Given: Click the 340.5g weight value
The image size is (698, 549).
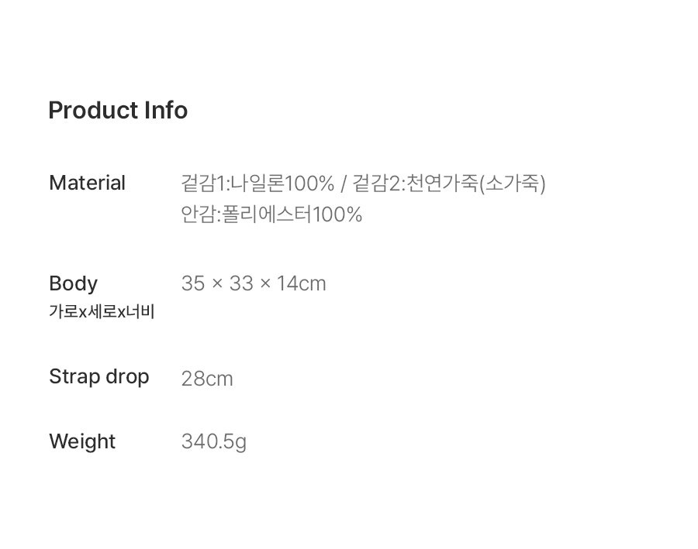Looking at the screenshot, I should click(x=214, y=442).
